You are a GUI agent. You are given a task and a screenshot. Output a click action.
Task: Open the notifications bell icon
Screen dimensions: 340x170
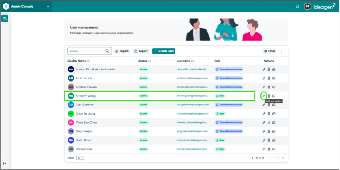(x=297, y=6)
